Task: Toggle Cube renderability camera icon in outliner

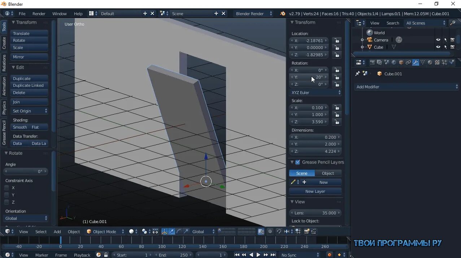Action: click(x=452, y=47)
